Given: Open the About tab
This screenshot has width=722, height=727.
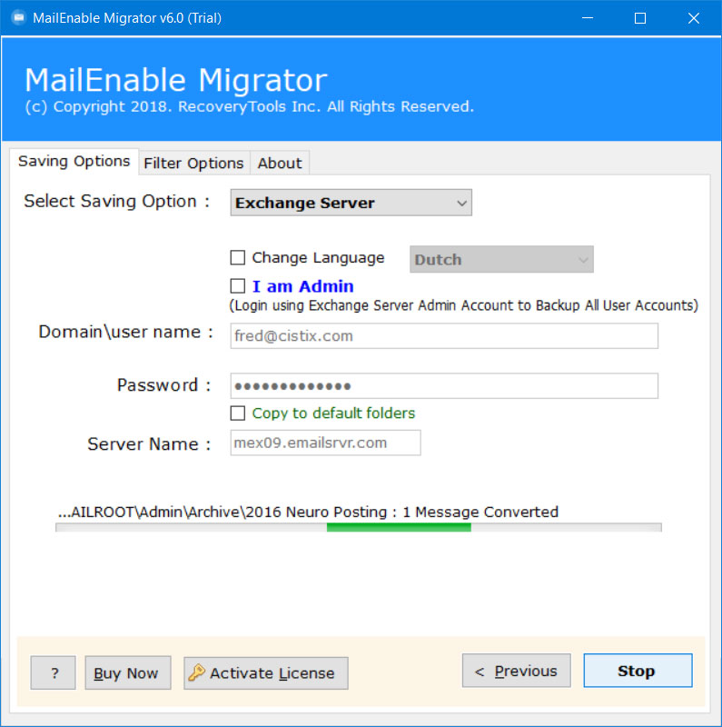Looking at the screenshot, I should tap(280, 164).
